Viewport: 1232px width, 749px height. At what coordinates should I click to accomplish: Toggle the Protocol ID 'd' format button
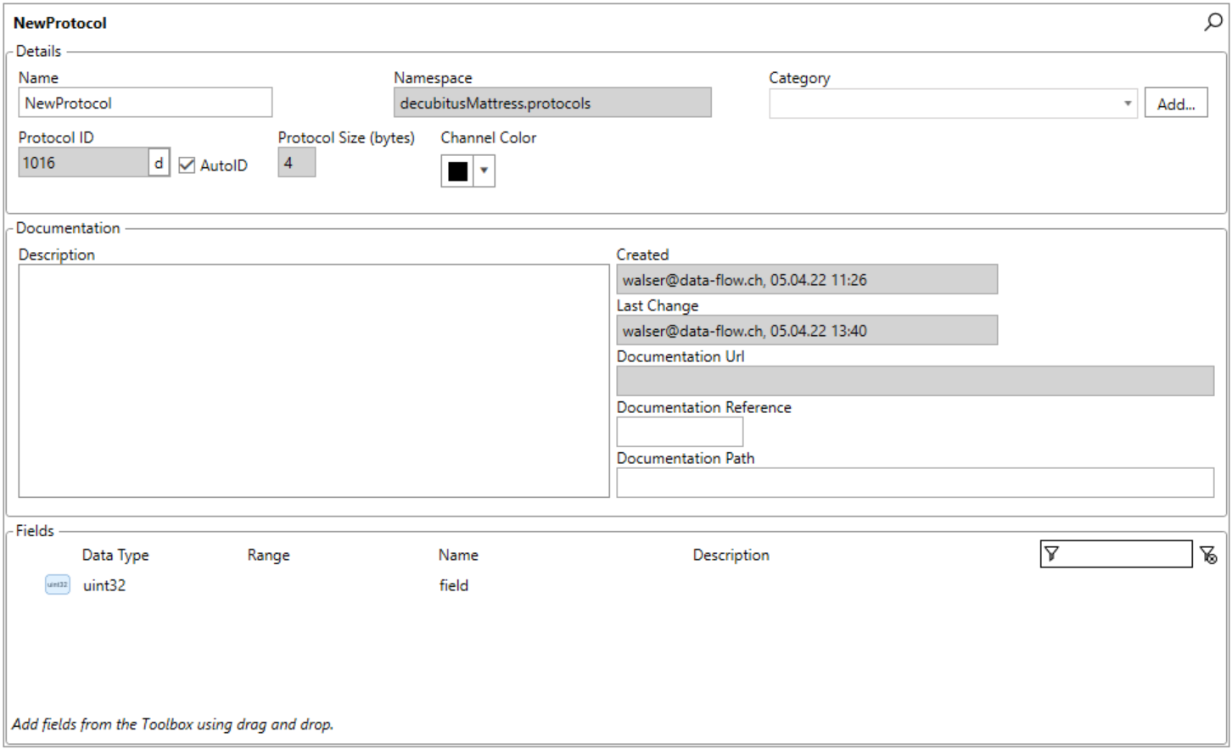159,162
